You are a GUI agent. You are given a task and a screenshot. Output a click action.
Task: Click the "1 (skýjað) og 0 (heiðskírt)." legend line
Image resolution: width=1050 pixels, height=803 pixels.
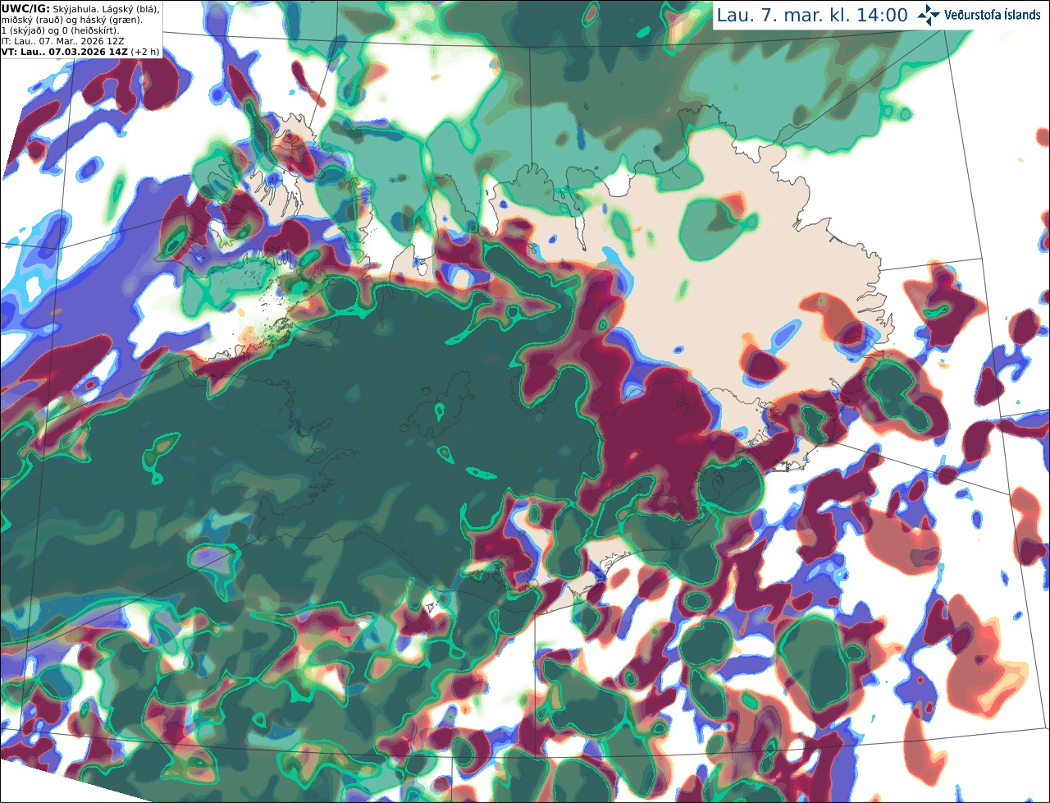coord(61,30)
